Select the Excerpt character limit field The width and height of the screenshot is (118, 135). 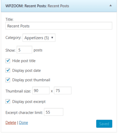click(54, 112)
